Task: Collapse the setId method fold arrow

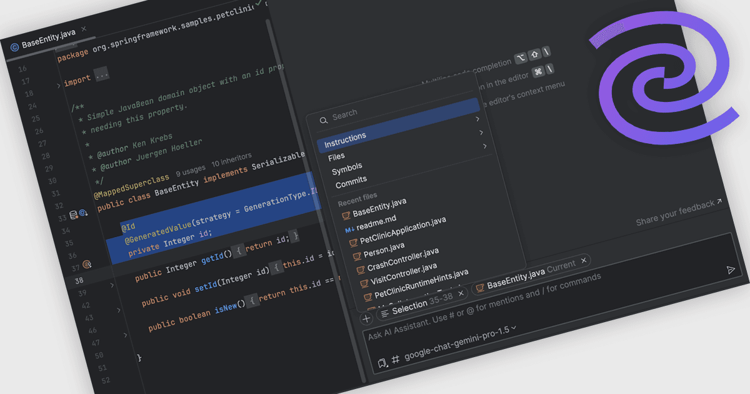Action: coord(119,310)
